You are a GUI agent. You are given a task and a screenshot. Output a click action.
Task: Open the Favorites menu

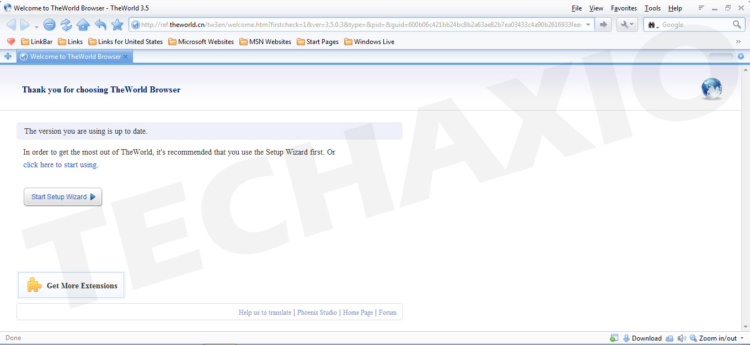point(624,8)
